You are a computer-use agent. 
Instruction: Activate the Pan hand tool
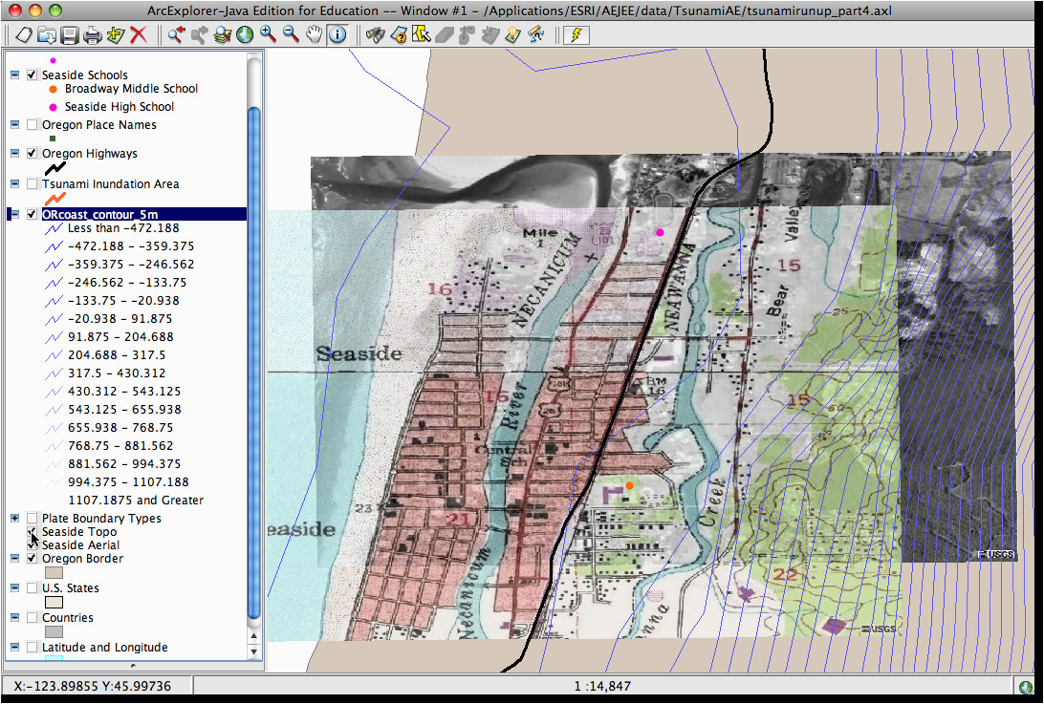coord(315,34)
